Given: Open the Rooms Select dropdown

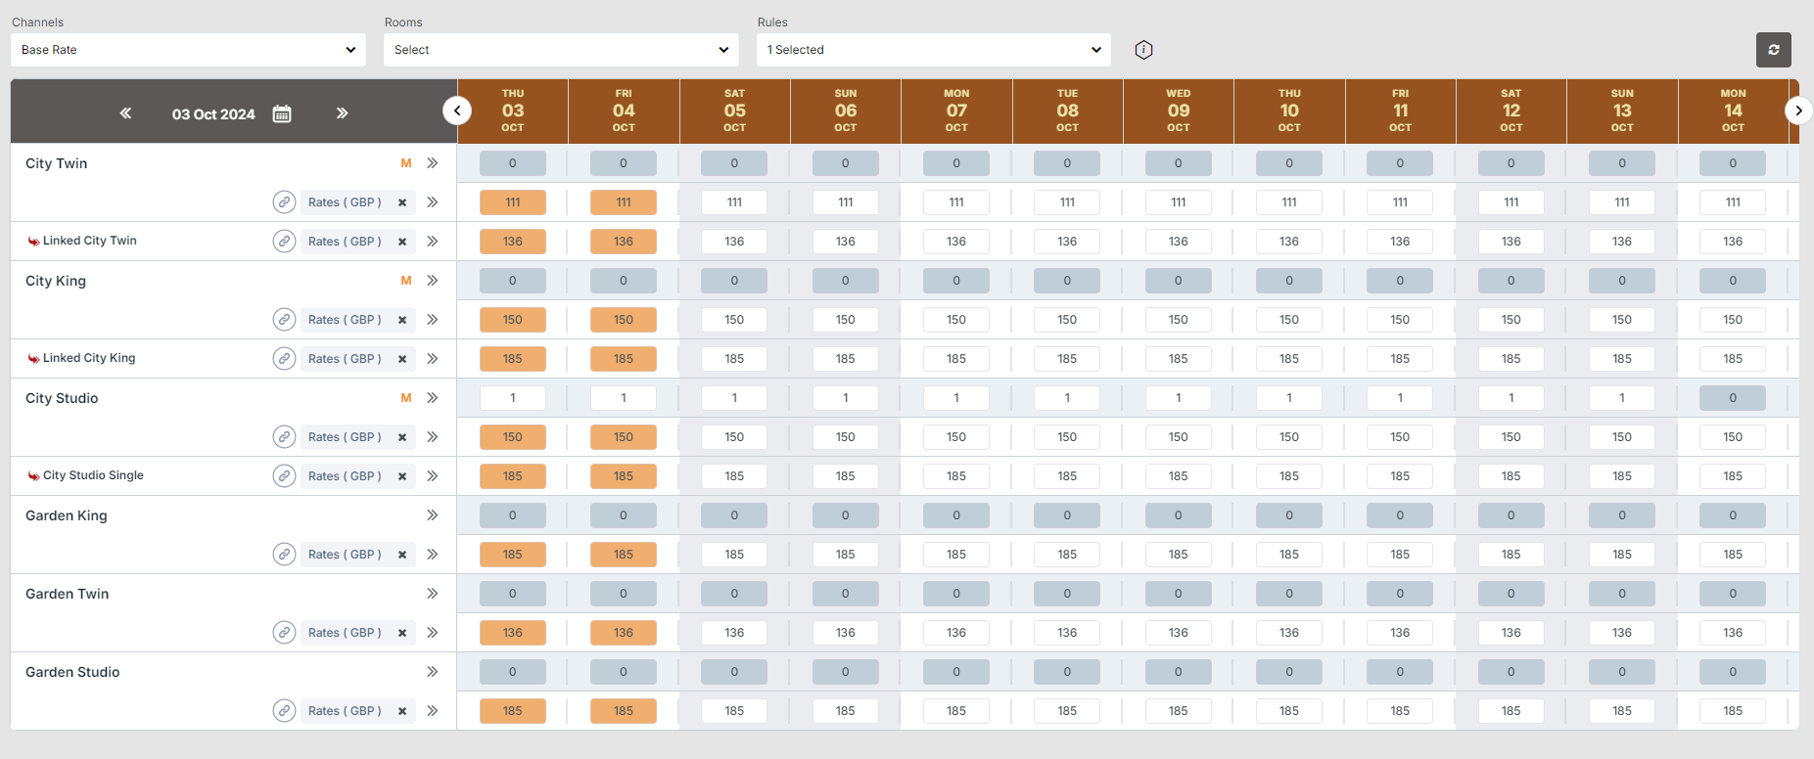Looking at the screenshot, I should pyautogui.click(x=561, y=50).
